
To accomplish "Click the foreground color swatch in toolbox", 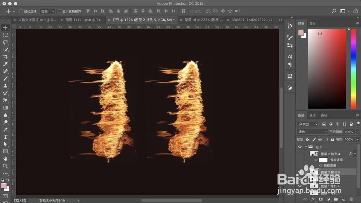I will click(x=4, y=186).
